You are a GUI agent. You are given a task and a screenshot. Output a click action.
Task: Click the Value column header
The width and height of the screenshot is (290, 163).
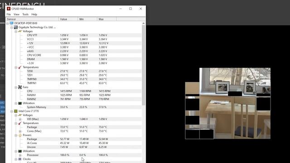tap(68, 19)
